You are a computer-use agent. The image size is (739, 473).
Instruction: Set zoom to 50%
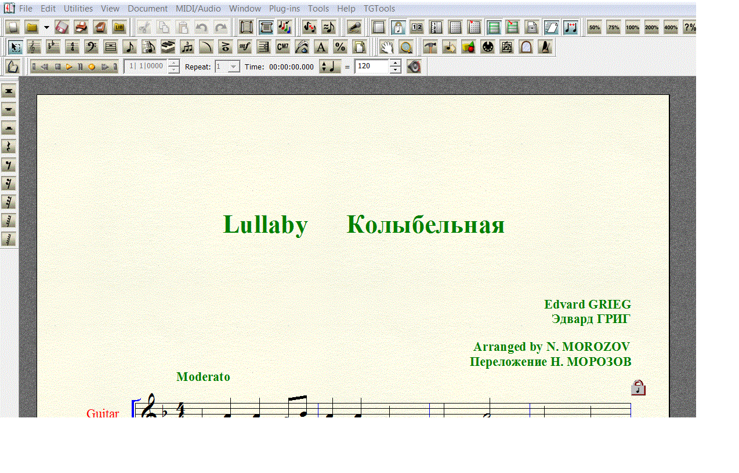(x=594, y=27)
